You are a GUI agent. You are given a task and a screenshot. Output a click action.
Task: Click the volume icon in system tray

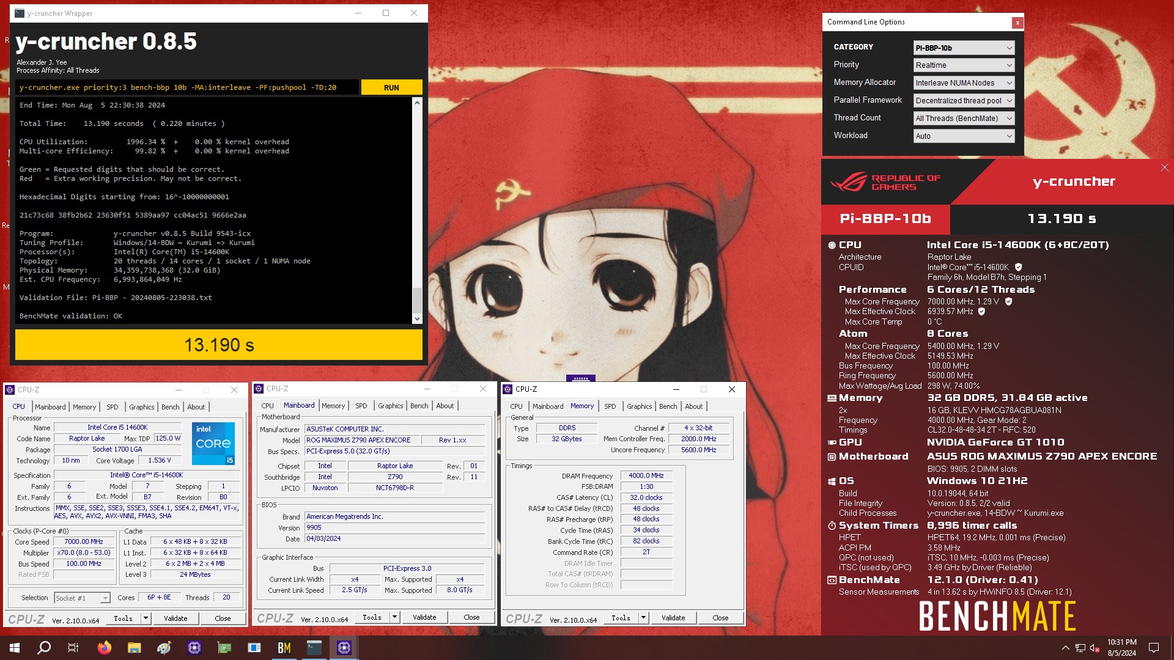click(1095, 648)
